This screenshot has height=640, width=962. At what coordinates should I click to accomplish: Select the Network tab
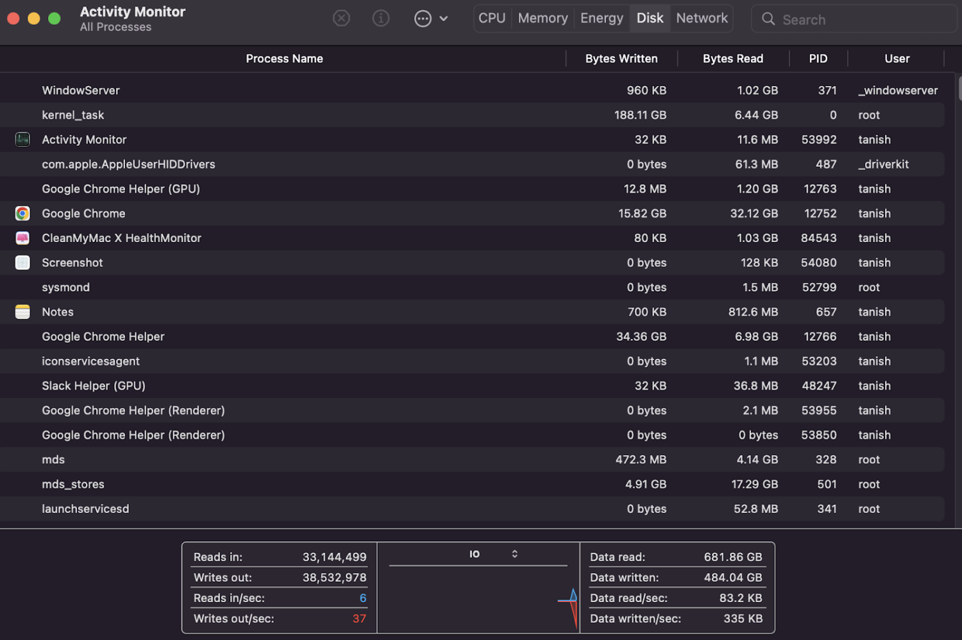(702, 19)
